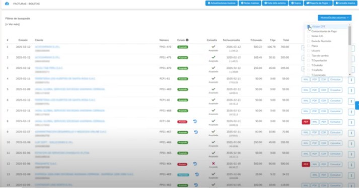Click the retry icon for invoice FP01-467
359x188 pixels.
pos(196,132)
